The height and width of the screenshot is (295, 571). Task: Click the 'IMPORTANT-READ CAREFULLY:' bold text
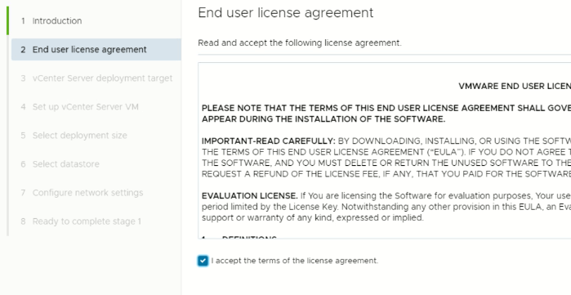point(269,141)
